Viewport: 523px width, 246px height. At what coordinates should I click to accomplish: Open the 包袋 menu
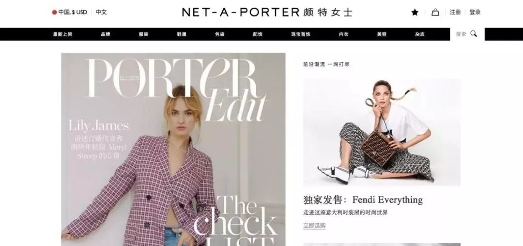click(220, 34)
